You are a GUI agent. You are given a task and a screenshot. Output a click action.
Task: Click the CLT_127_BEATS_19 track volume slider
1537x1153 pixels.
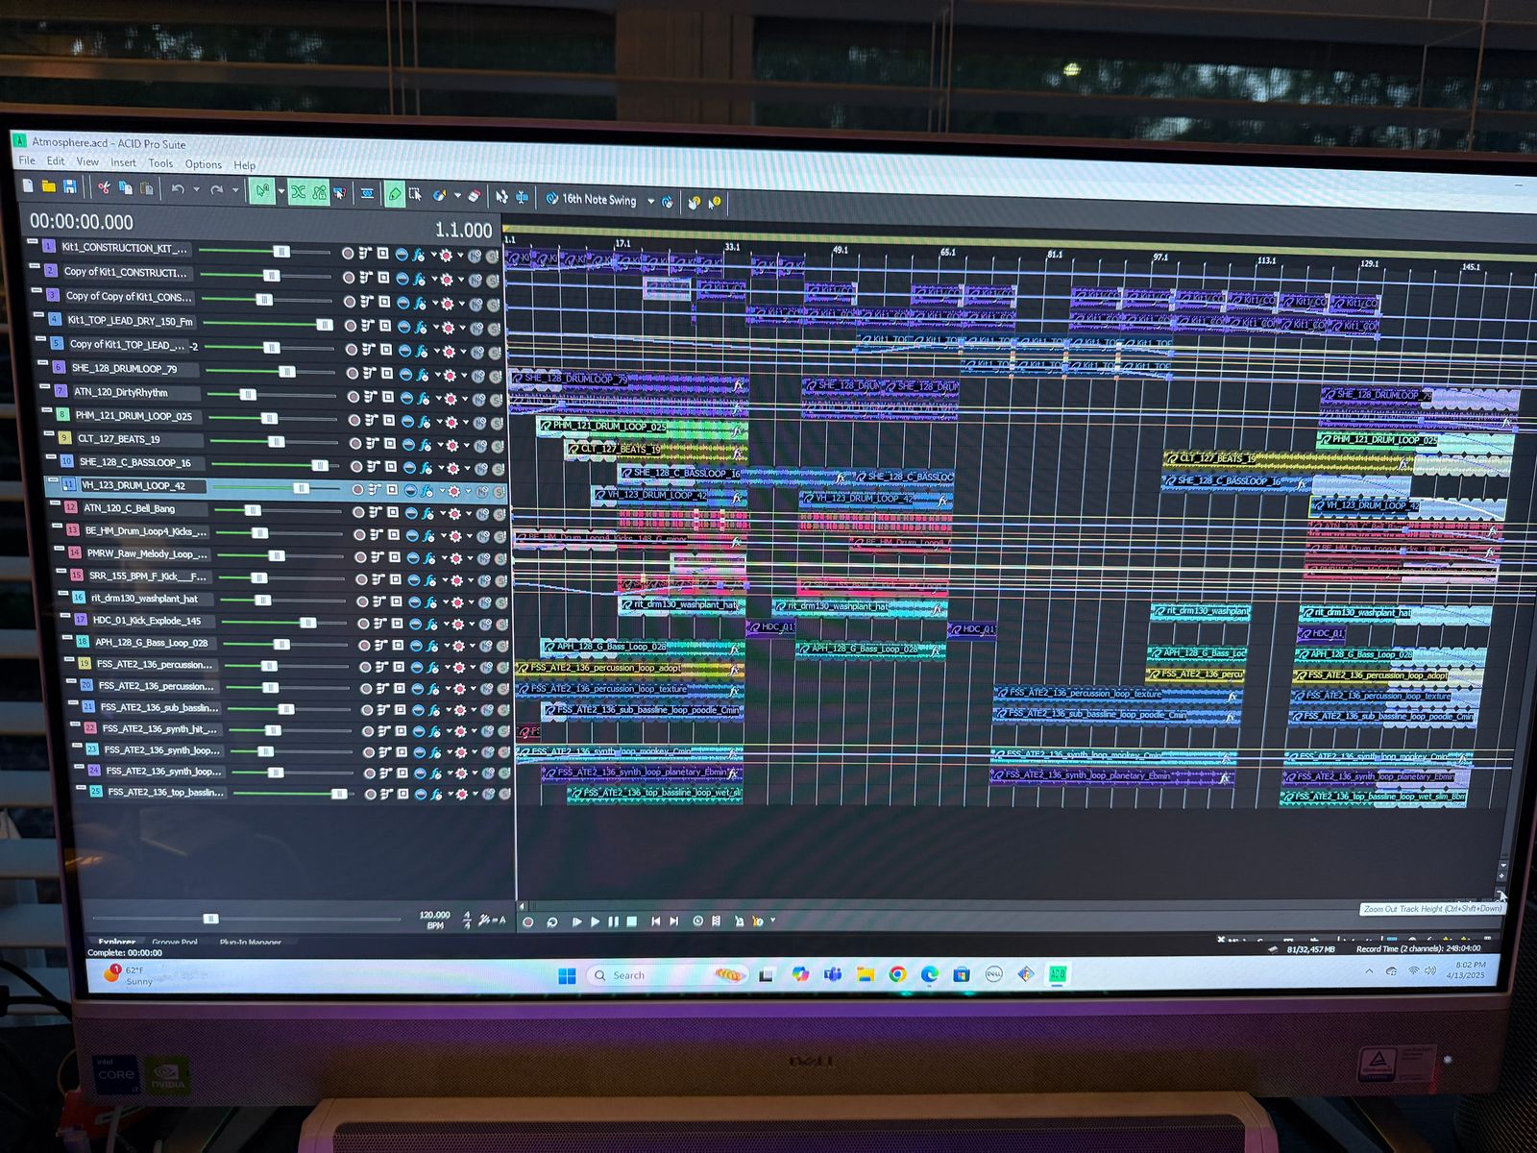[x=276, y=442]
